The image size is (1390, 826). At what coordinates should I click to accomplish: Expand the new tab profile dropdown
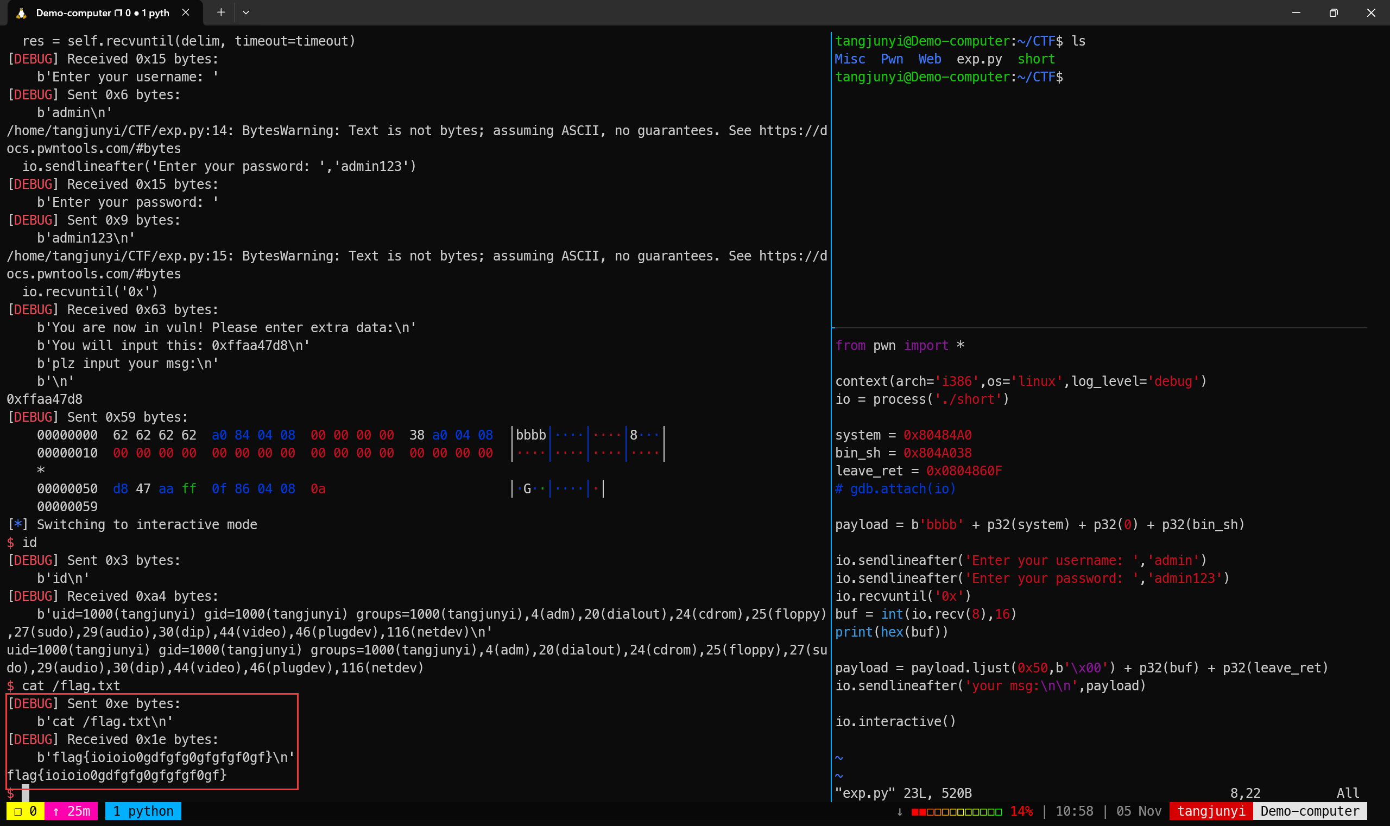coord(245,12)
